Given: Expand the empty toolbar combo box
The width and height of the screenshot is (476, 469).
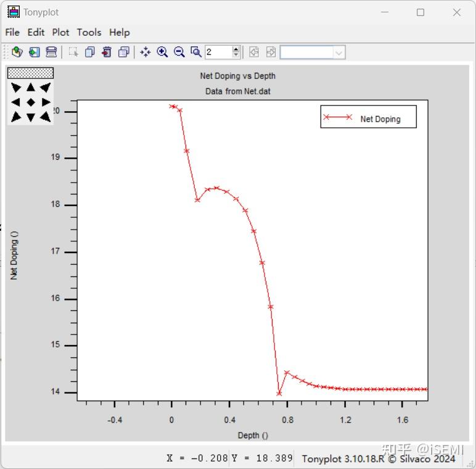Looking at the screenshot, I should click(339, 52).
